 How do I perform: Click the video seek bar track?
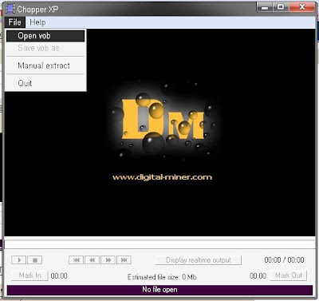[159, 244]
